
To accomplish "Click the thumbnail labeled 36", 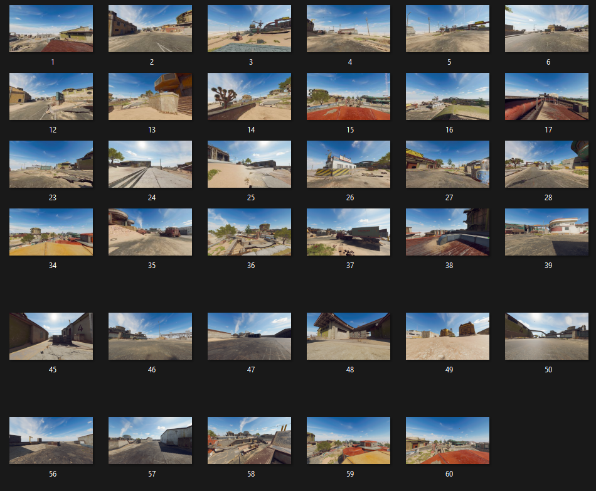I will pos(249,232).
